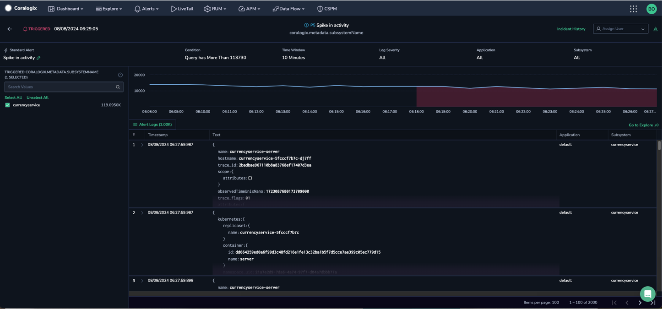Viewport: 663px width, 310px height.
Task: Click the Alert Logs list icon
Action: pyautogui.click(x=135, y=125)
